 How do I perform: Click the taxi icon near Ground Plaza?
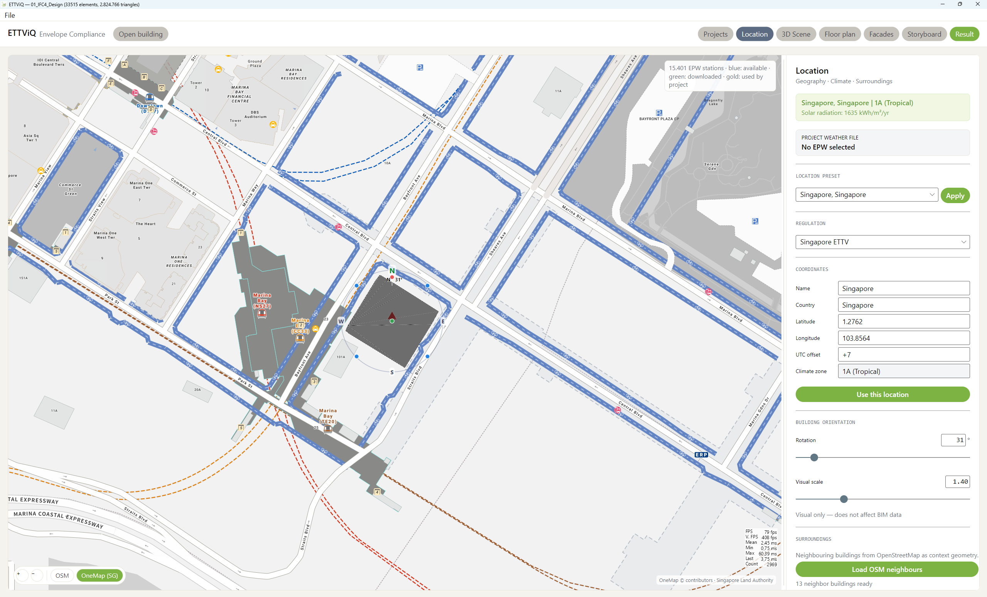[218, 69]
